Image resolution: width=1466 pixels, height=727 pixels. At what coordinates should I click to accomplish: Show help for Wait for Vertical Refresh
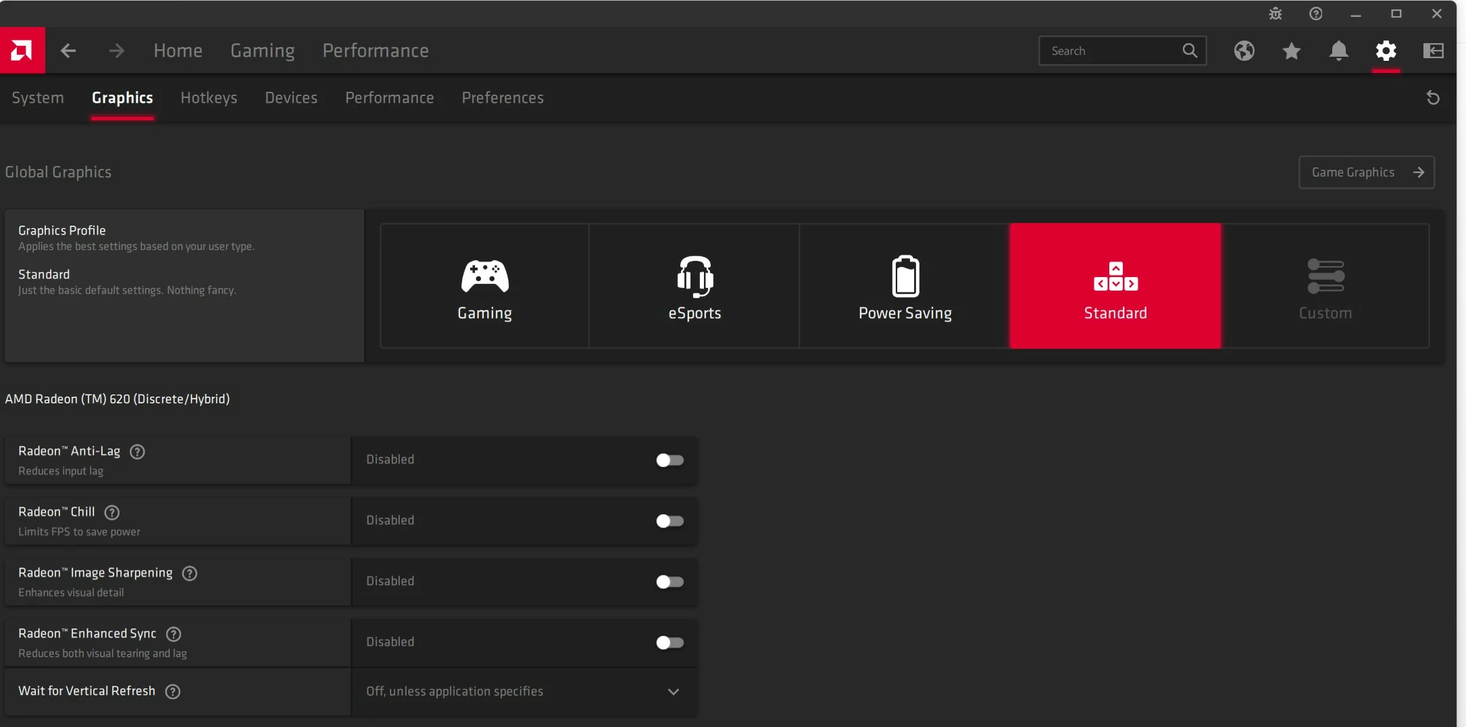point(173,692)
